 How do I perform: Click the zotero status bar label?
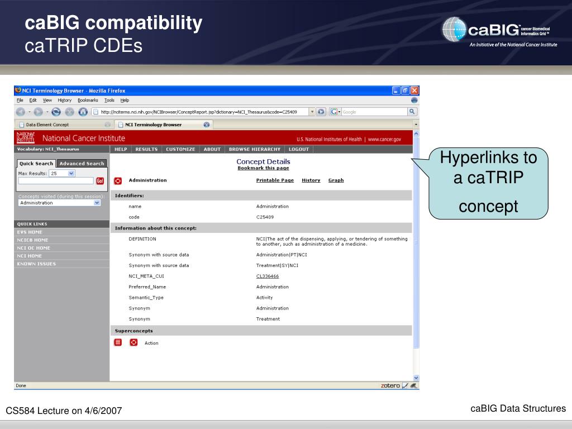tap(390, 385)
